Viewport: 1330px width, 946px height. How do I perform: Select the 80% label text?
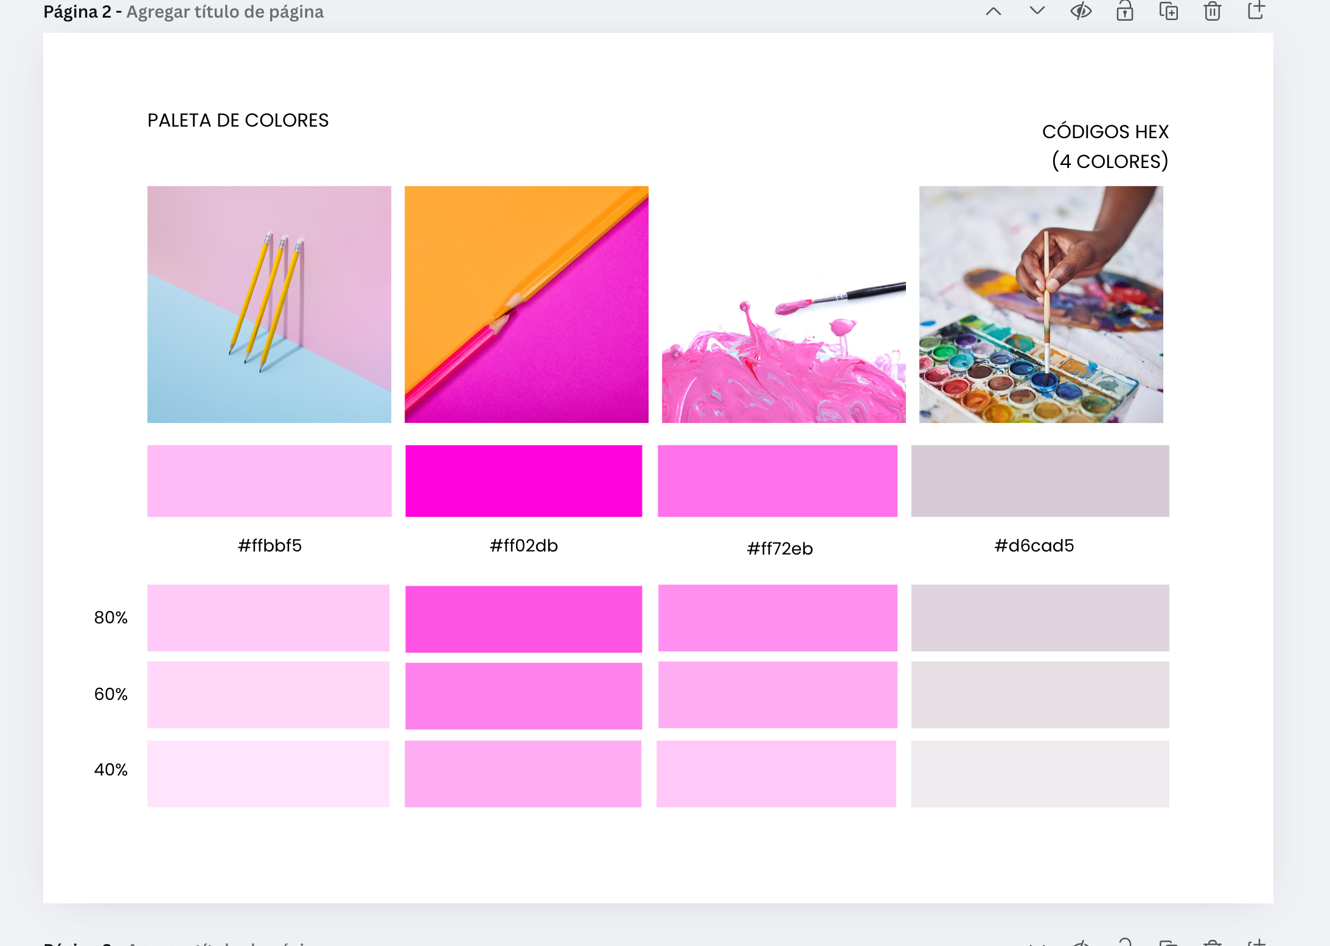111,617
